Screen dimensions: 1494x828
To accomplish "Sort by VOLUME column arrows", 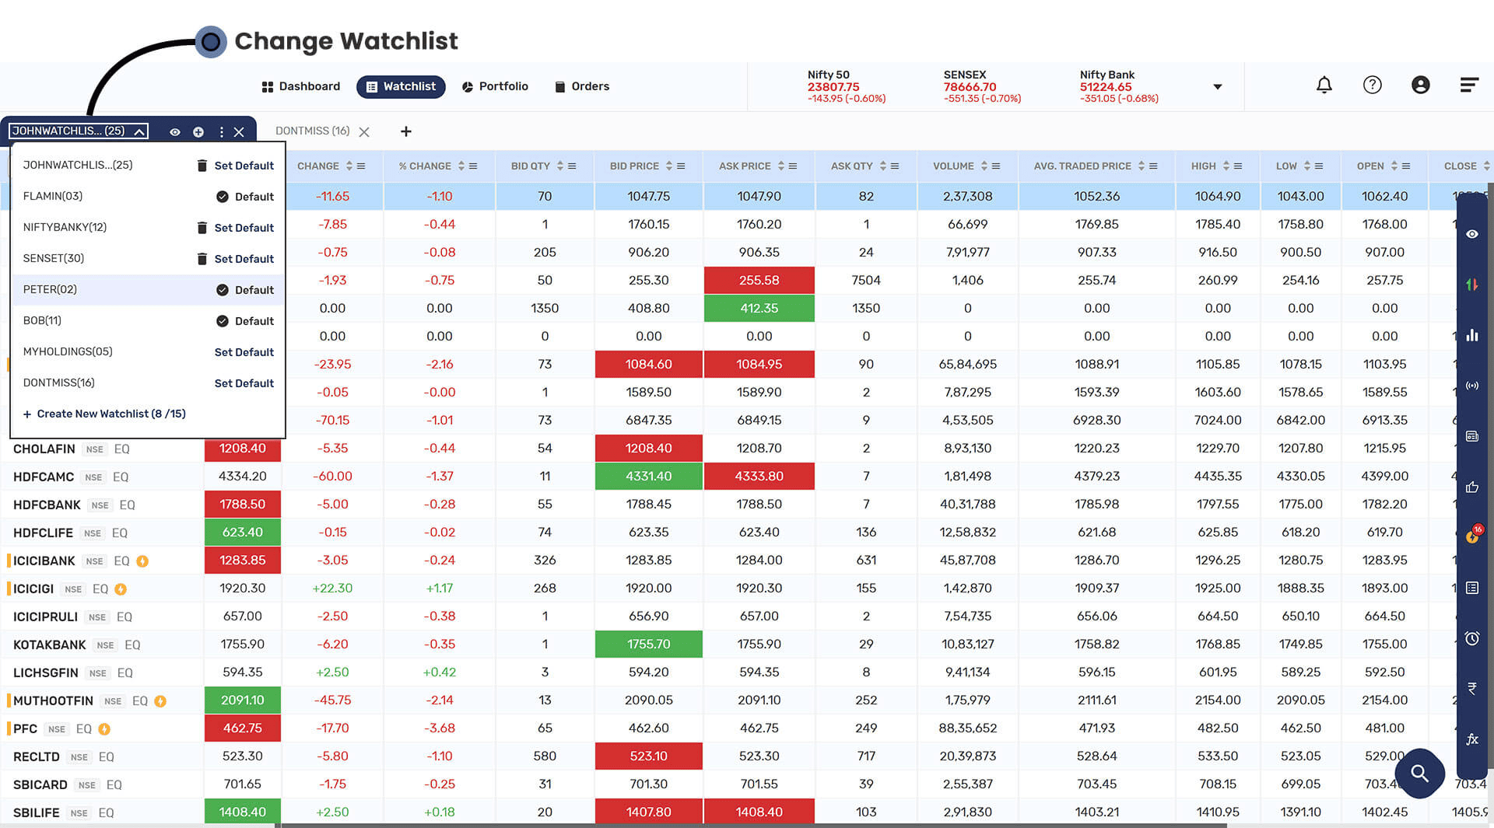I will pos(984,166).
